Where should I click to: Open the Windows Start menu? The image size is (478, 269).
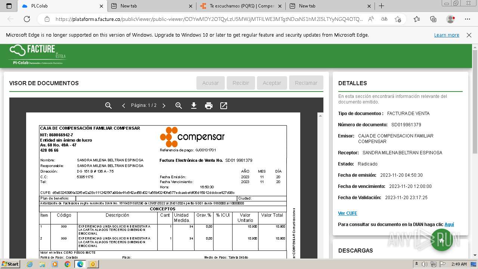(x=10, y=264)
